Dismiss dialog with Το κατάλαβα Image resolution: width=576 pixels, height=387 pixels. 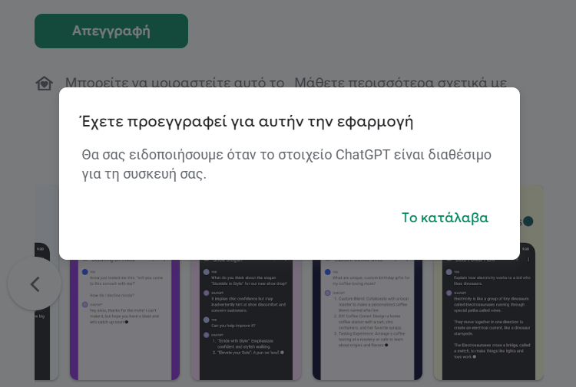[445, 218]
